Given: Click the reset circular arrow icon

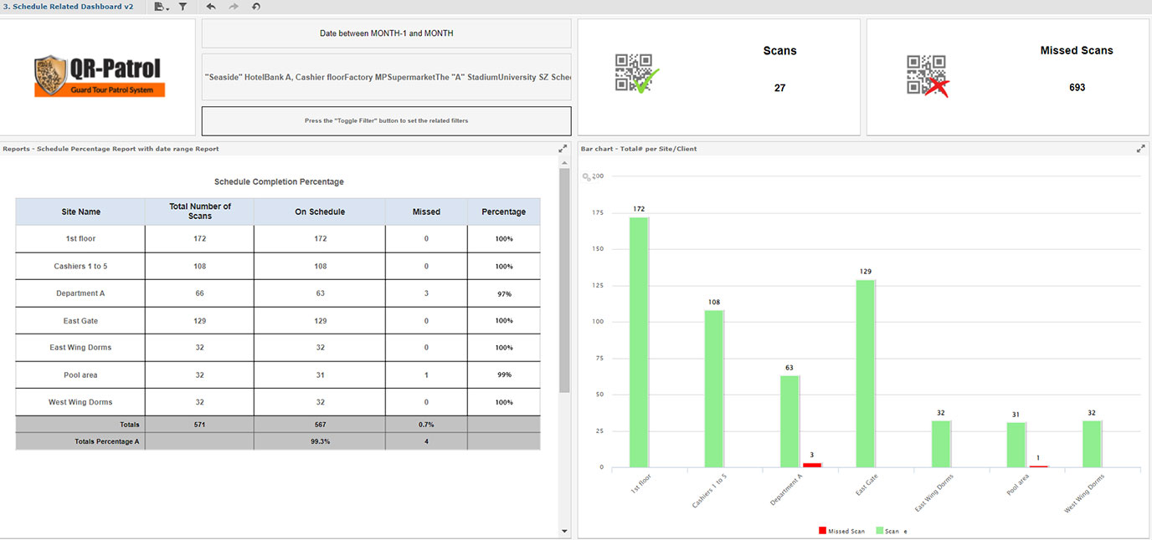Looking at the screenshot, I should coord(256,7).
